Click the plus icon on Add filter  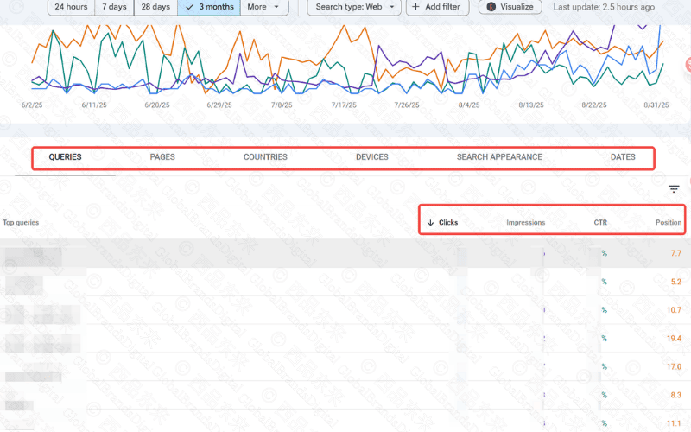[415, 7]
